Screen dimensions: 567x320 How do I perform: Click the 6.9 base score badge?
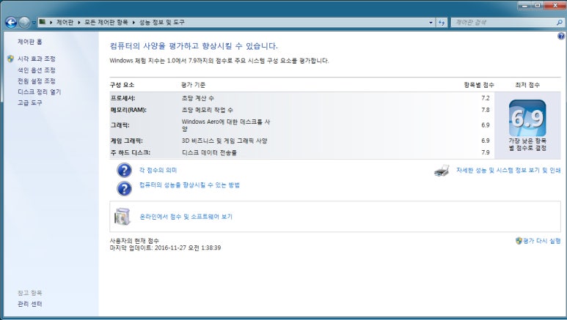point(527,118)
